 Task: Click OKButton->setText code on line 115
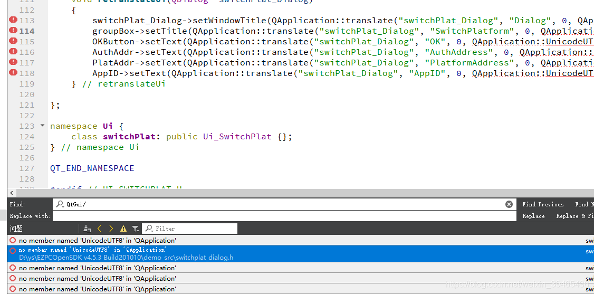click(x=137, y=41)
